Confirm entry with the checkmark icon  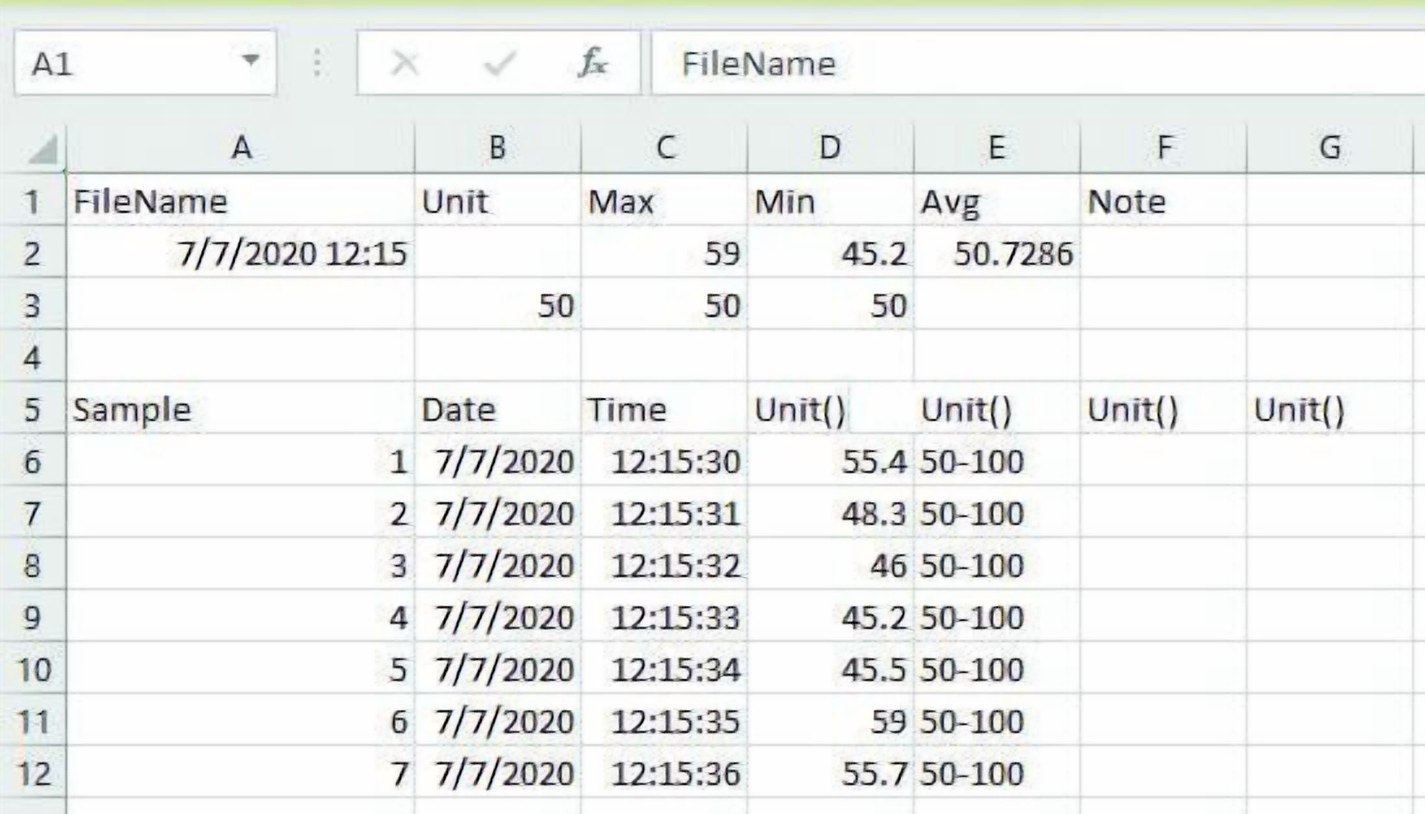pos(499,63)
